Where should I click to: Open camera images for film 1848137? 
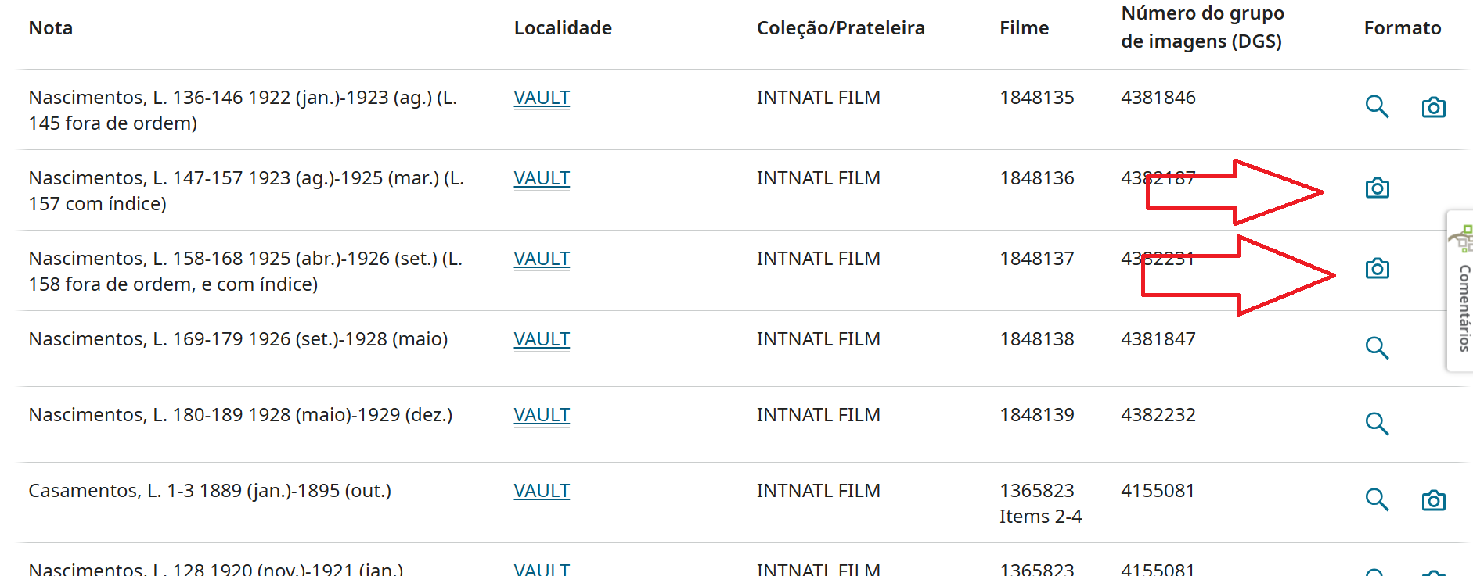pyautogui.click(x=1377, y=269)
